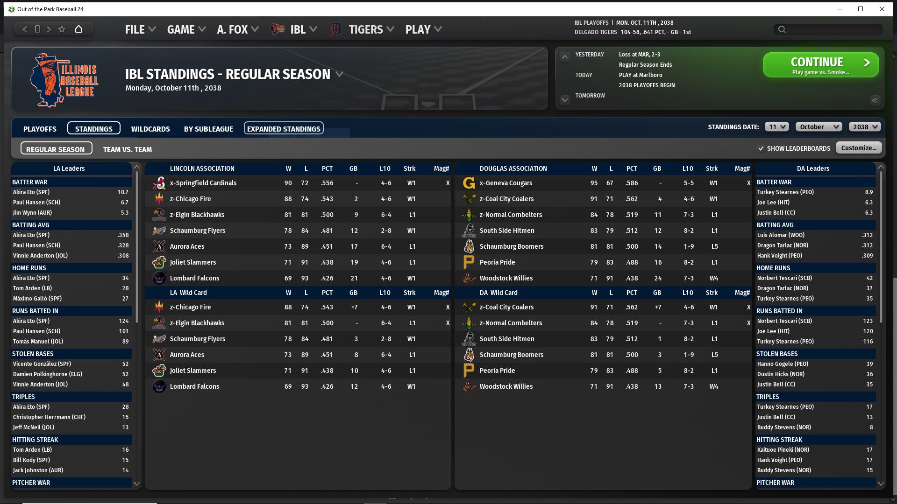Click the home icon in navigation bar
The height and width of the screenshot is (504, 897).
pos(78,29)
